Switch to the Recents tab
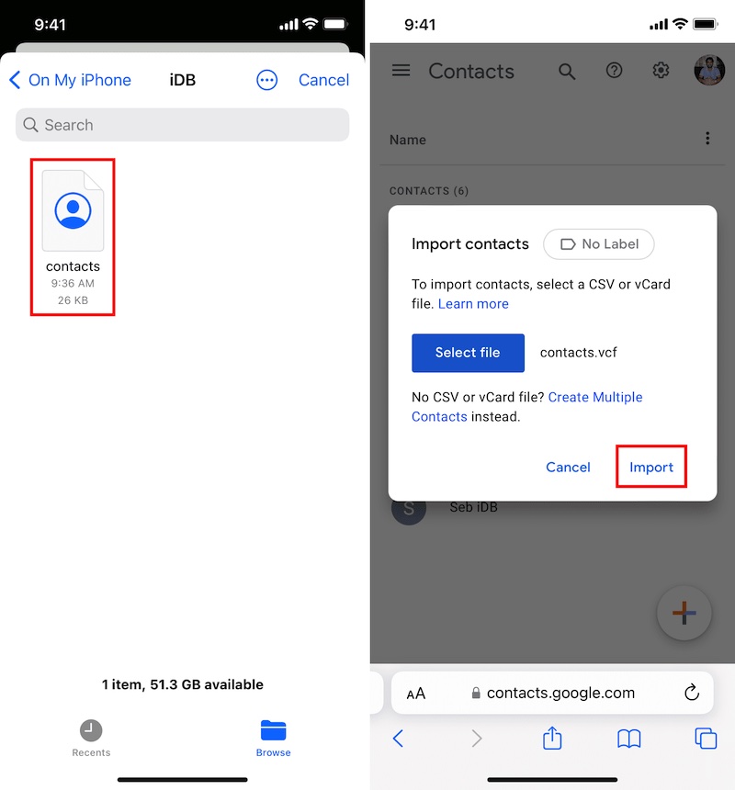Image resolution: width=735 pixels, height=790 pixels. pyautogui.click(x=91, y=739)
